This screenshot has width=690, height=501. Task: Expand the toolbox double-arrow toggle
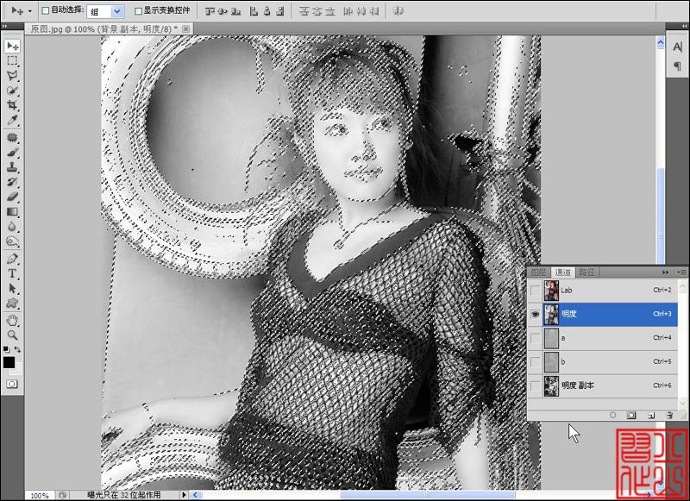pyautogui.click(x=5, y=27)
